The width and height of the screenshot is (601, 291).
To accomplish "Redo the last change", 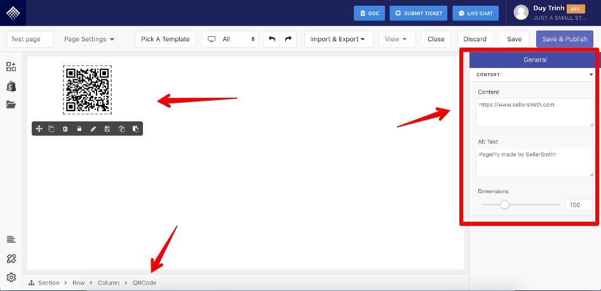I will coord(288,39).
